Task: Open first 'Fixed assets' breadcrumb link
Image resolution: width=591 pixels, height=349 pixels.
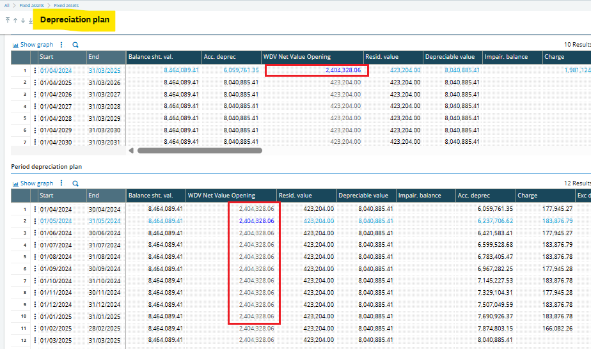Action: pyautogui.click(x=31, y=5)
